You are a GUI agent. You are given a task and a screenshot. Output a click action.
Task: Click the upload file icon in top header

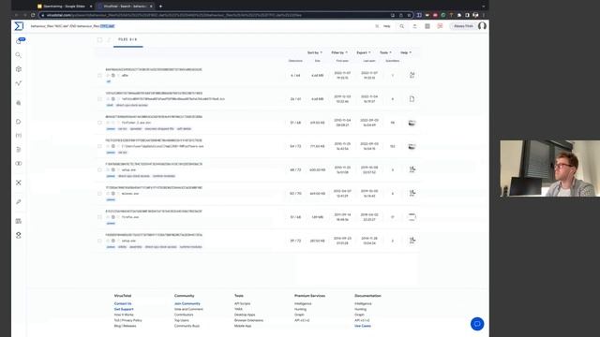[x=414, y=26]
